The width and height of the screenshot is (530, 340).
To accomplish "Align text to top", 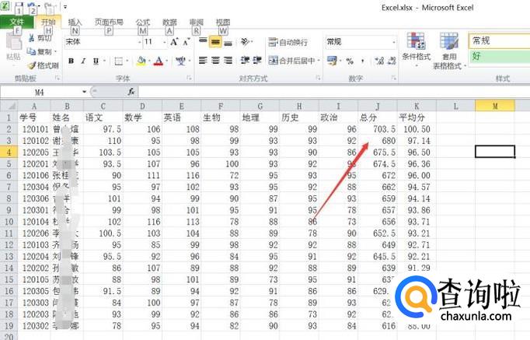I will coord(203,41).
